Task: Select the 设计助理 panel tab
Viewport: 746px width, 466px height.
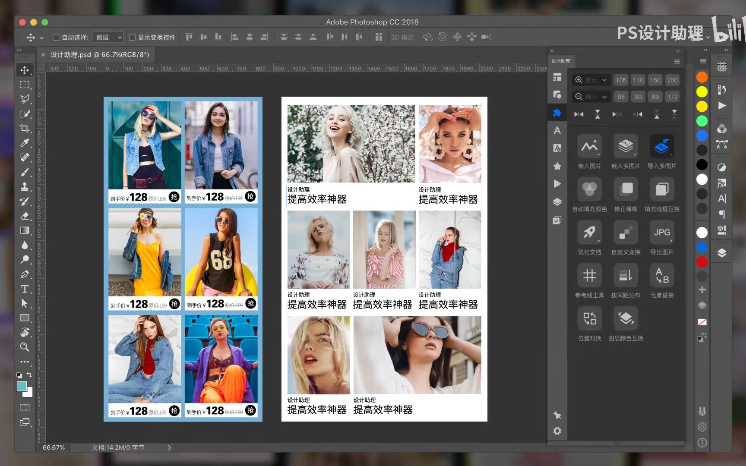Action: pos(560,61)
